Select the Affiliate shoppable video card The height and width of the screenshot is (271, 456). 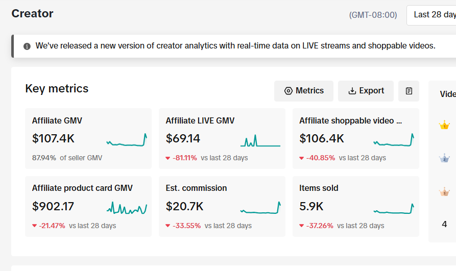[x=356, y=138]
